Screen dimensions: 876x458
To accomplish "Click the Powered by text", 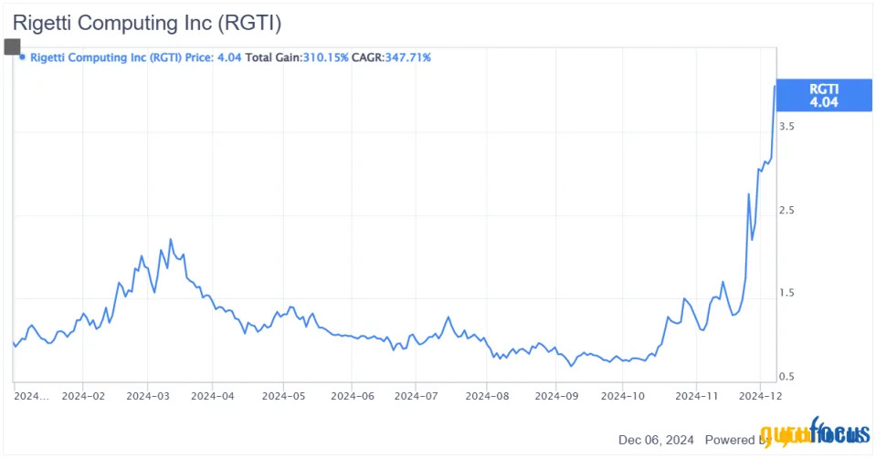I will coord(737,440).
